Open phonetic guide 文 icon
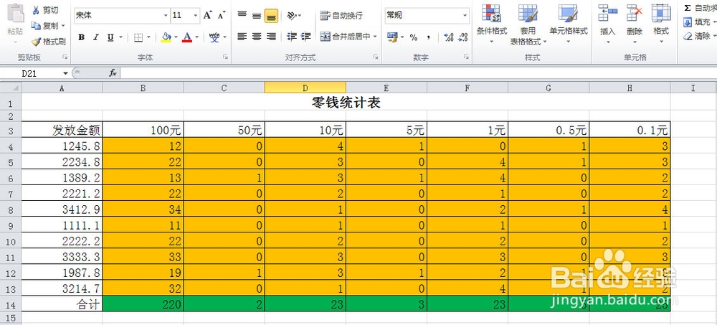Screen dimensions: 717x325 (214, 37)
